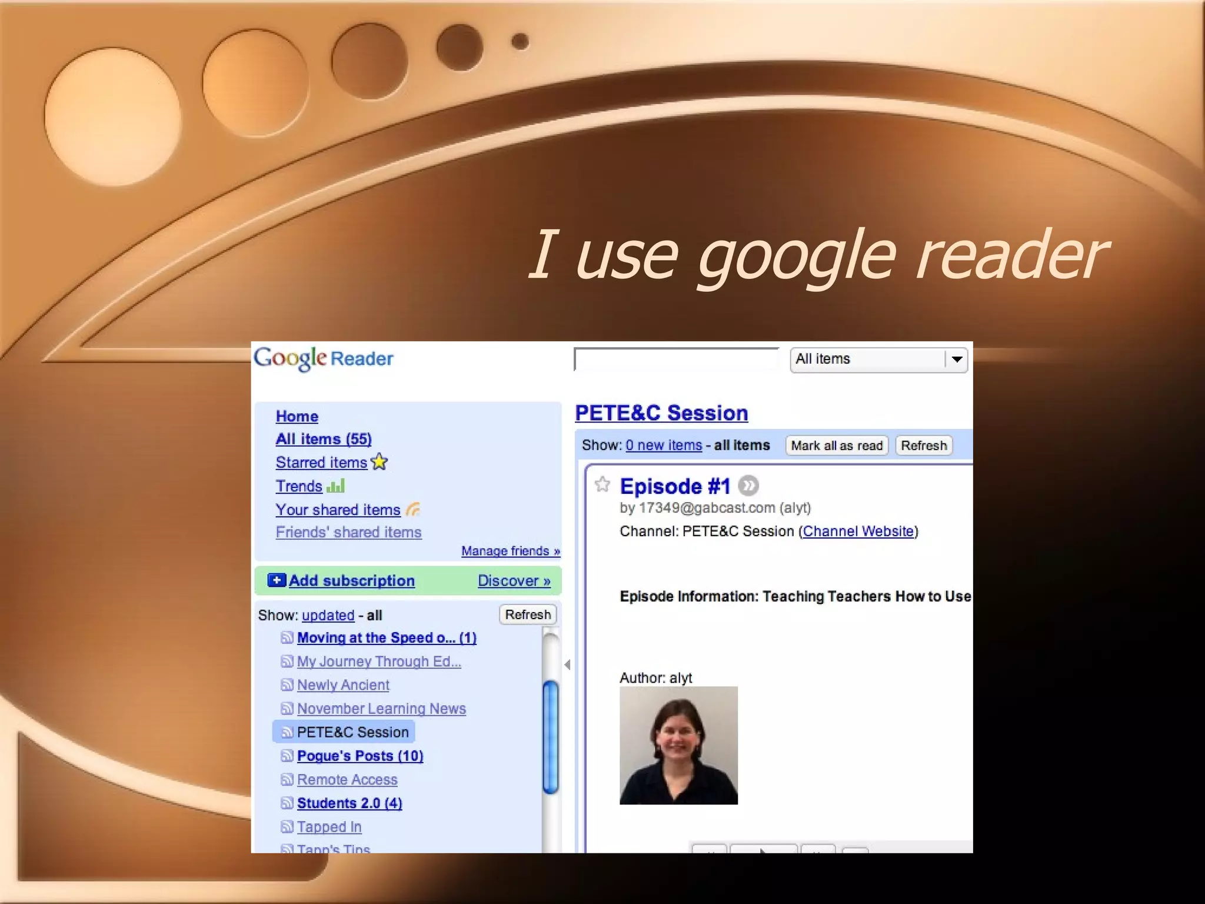Screen dimensions: 1205x904
Task: Click feed icon beside Moving at the Speed
Action: 287,637
